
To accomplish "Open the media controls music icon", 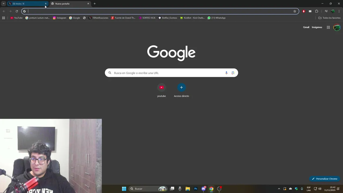I will [x=326, y=11].
